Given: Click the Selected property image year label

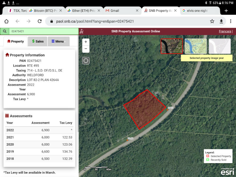Looking at the screenshot, I should click(206, 58).
